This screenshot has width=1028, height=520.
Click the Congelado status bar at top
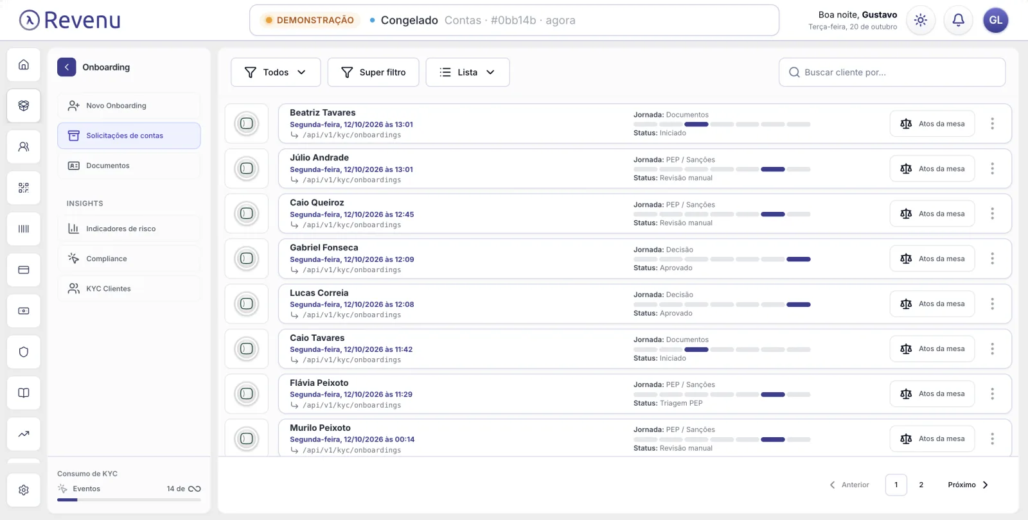514,21
